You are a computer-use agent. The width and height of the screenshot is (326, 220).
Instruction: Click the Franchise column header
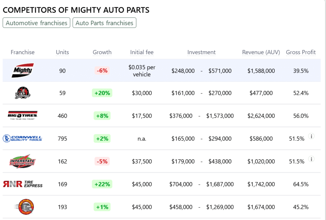[23, 52]
